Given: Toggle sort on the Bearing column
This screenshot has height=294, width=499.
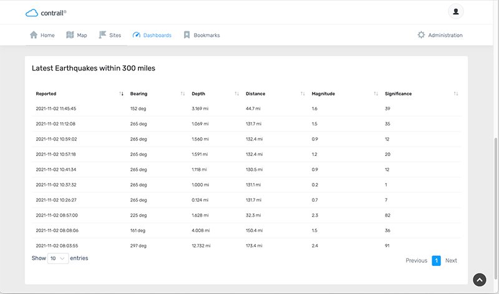Looking at the screenshot, I should [182, 94].
